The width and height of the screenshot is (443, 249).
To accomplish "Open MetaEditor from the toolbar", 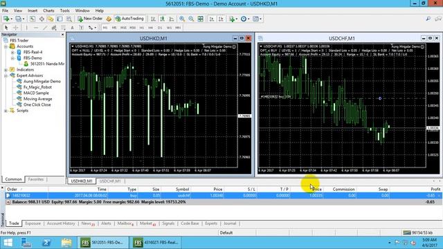I will (109, 19).
